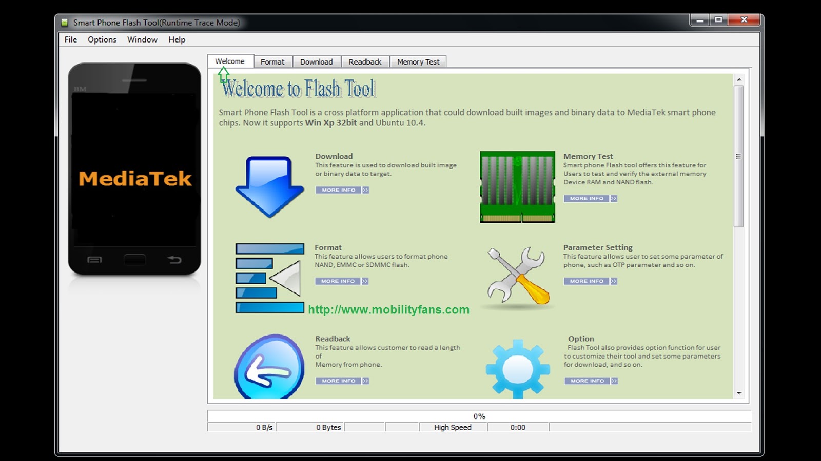
Task: Click More Info under Memory Test
Action: 591,198
